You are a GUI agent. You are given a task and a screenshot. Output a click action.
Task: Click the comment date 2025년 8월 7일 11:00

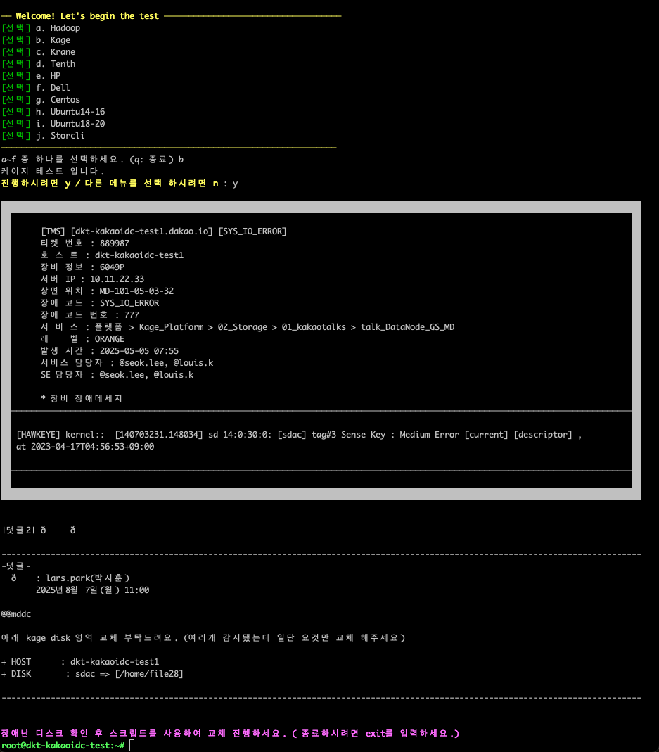pos(93,590)
